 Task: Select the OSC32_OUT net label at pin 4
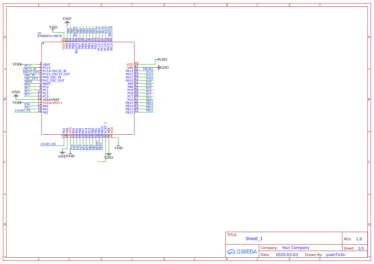(31, 72)
